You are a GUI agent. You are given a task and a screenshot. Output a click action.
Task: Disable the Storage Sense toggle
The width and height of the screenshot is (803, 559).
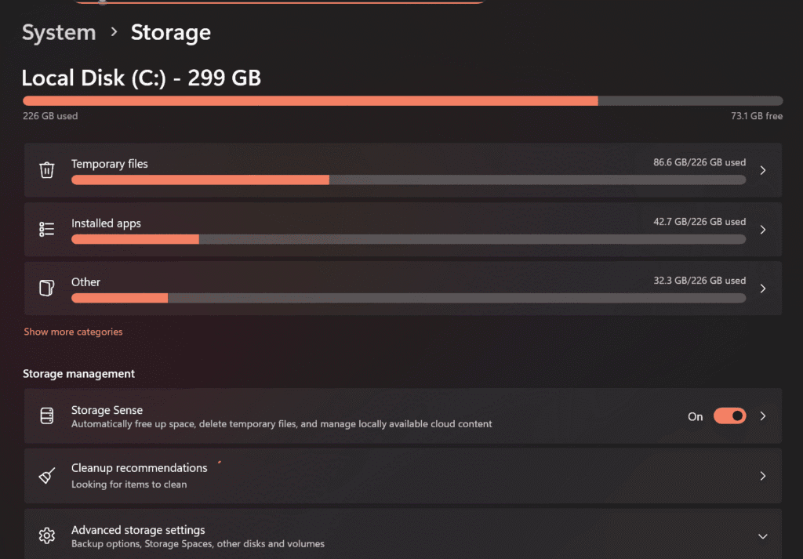729,416
